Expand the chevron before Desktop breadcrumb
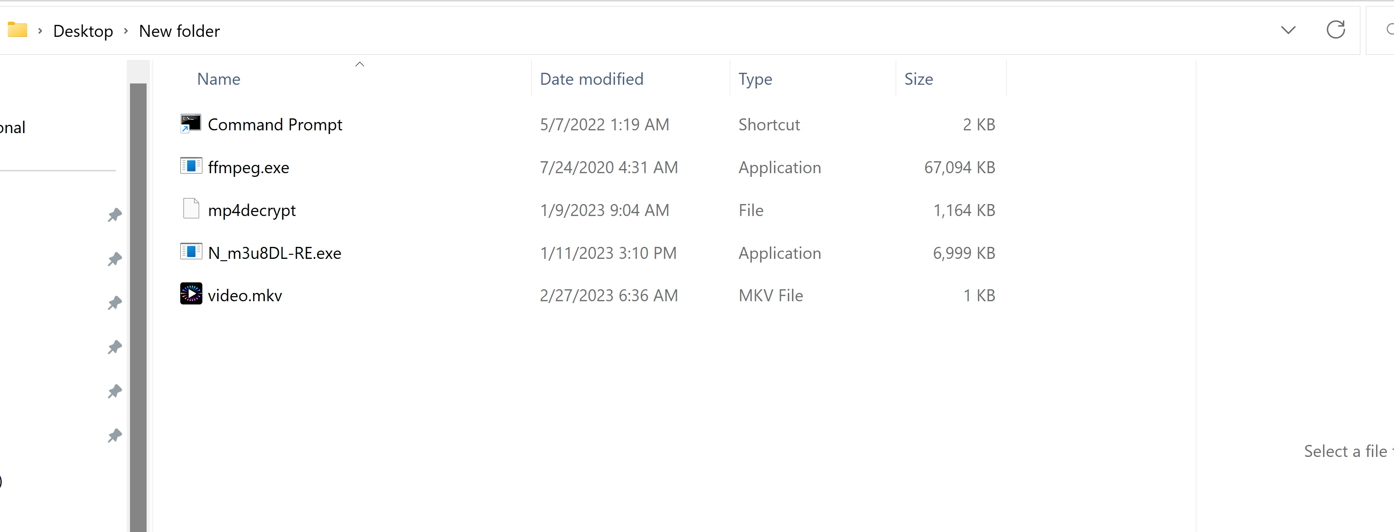Screen dimensions: 1394x532 point(40,31)
